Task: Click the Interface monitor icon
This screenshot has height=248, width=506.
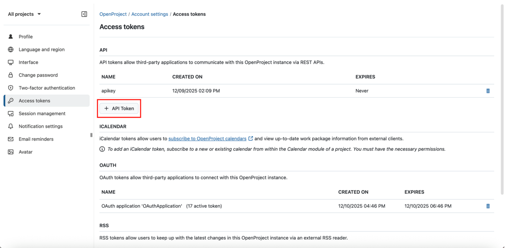Action: point(11,62)
